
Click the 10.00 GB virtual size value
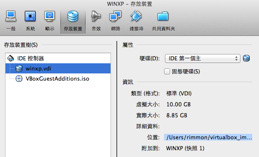(x=178, y=104)
